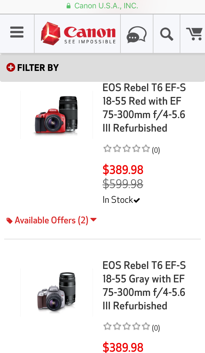Tap the secure lock icon in address bar

point(68,6)
